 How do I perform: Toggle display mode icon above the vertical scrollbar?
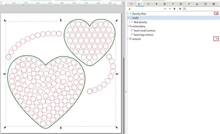(x=124, y=2)
